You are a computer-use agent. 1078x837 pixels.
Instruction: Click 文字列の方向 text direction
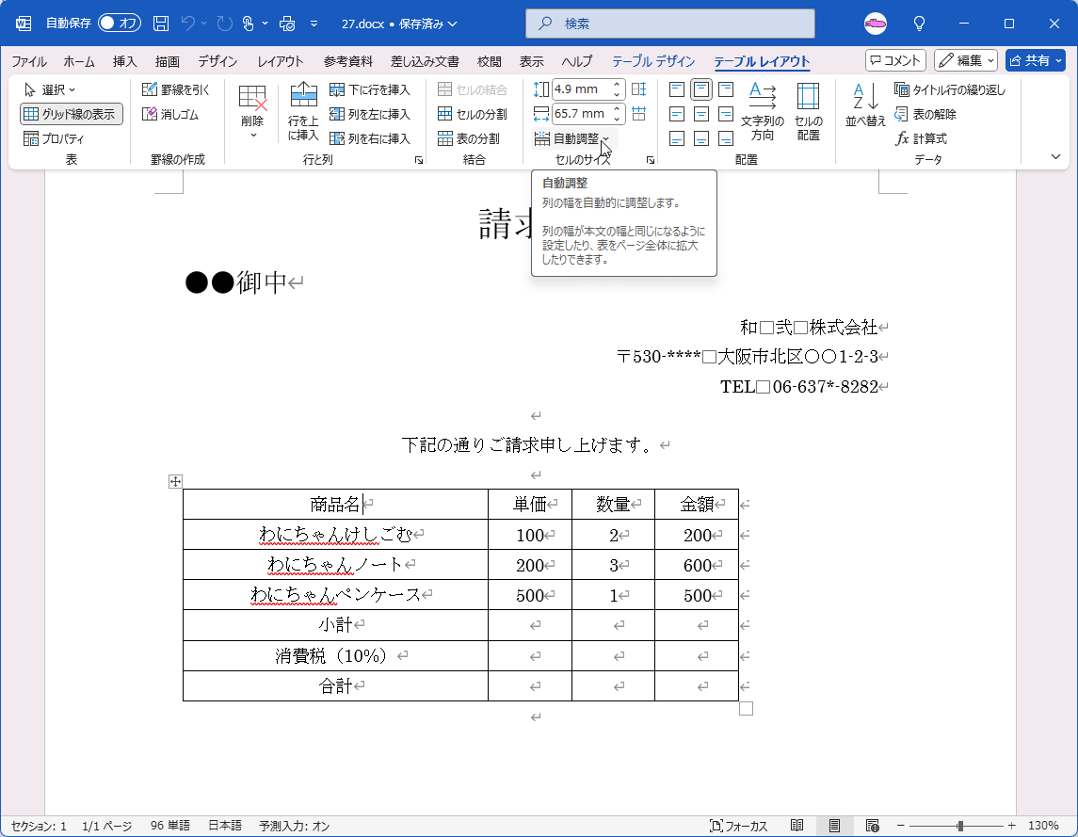(763, 111)
